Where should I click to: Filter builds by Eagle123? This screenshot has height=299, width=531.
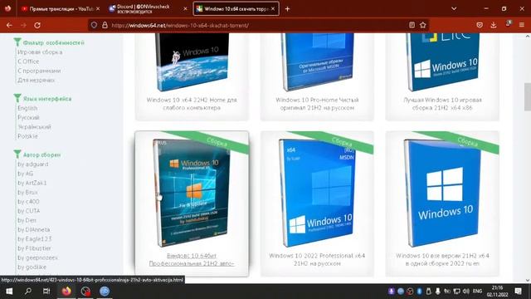pos(34,239)
